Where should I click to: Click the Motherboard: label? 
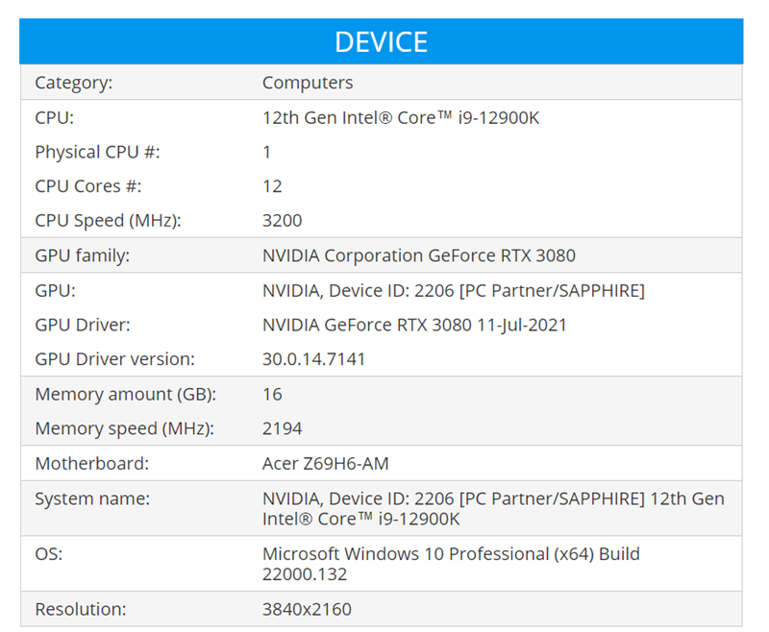pos(91,464)
